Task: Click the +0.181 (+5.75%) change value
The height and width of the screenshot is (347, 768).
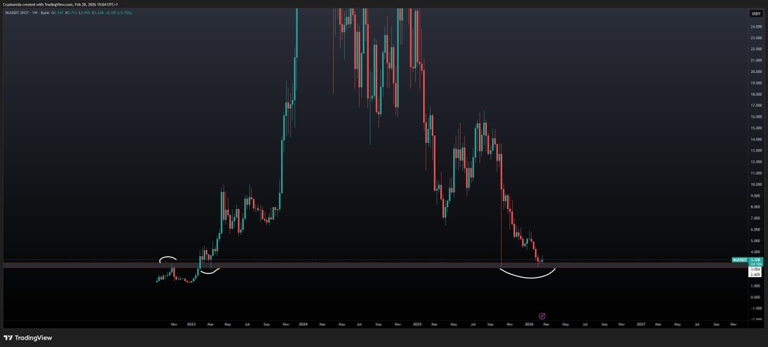Action: (x=118, y=13)
